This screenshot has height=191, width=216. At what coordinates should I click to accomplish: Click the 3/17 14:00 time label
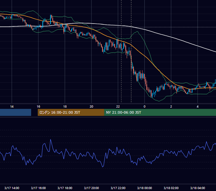[12, 188]
